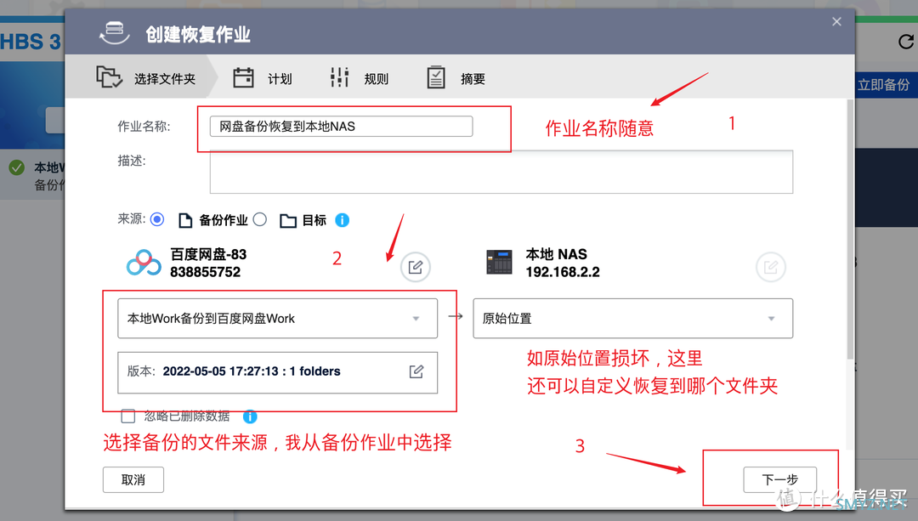Click into the 描述 text area
The image size is (918, 521).
click(x=501, y=172)
